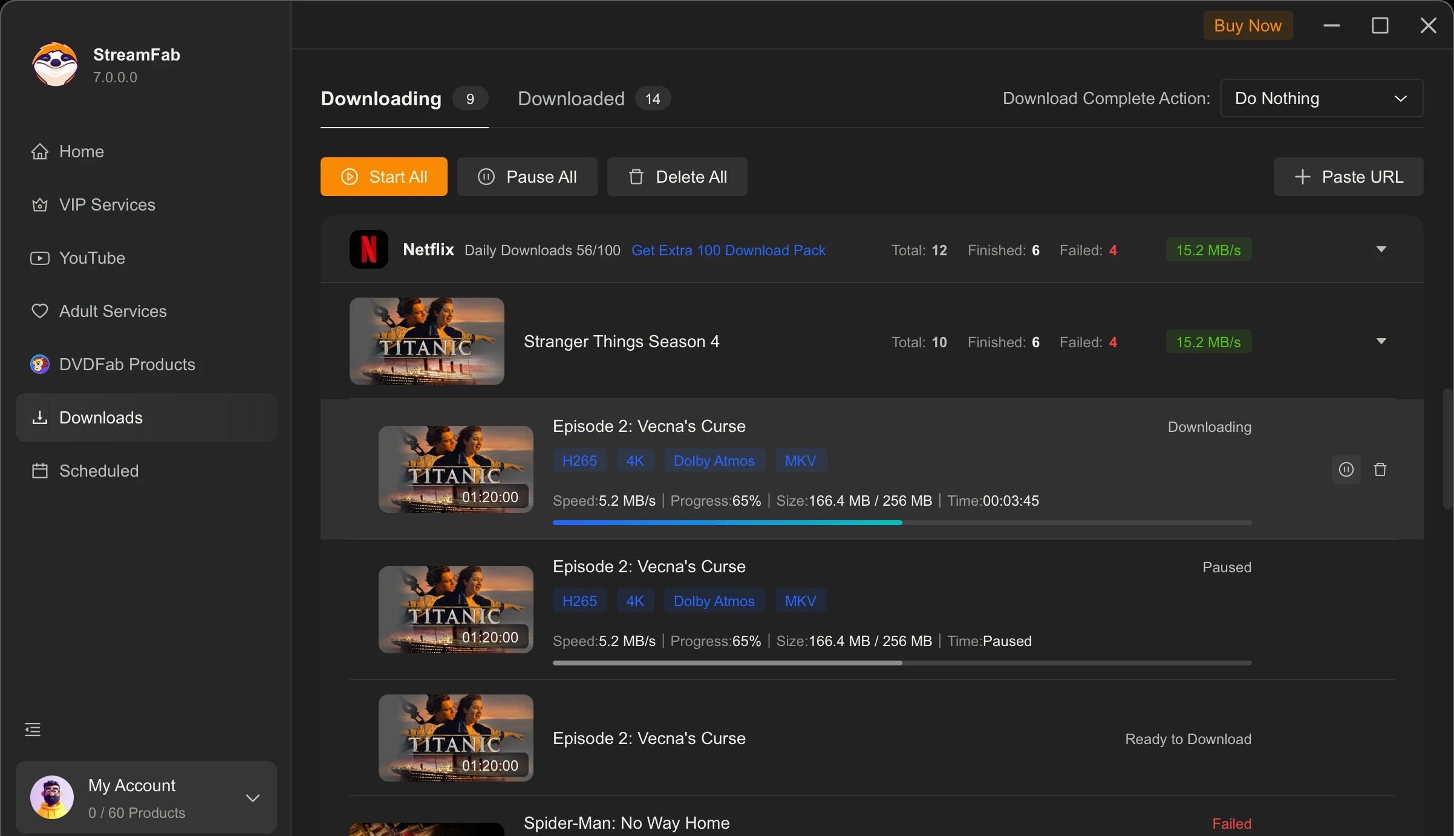Click the 0 / 60 Products text
1454x836 pixels.
(137, 813)
